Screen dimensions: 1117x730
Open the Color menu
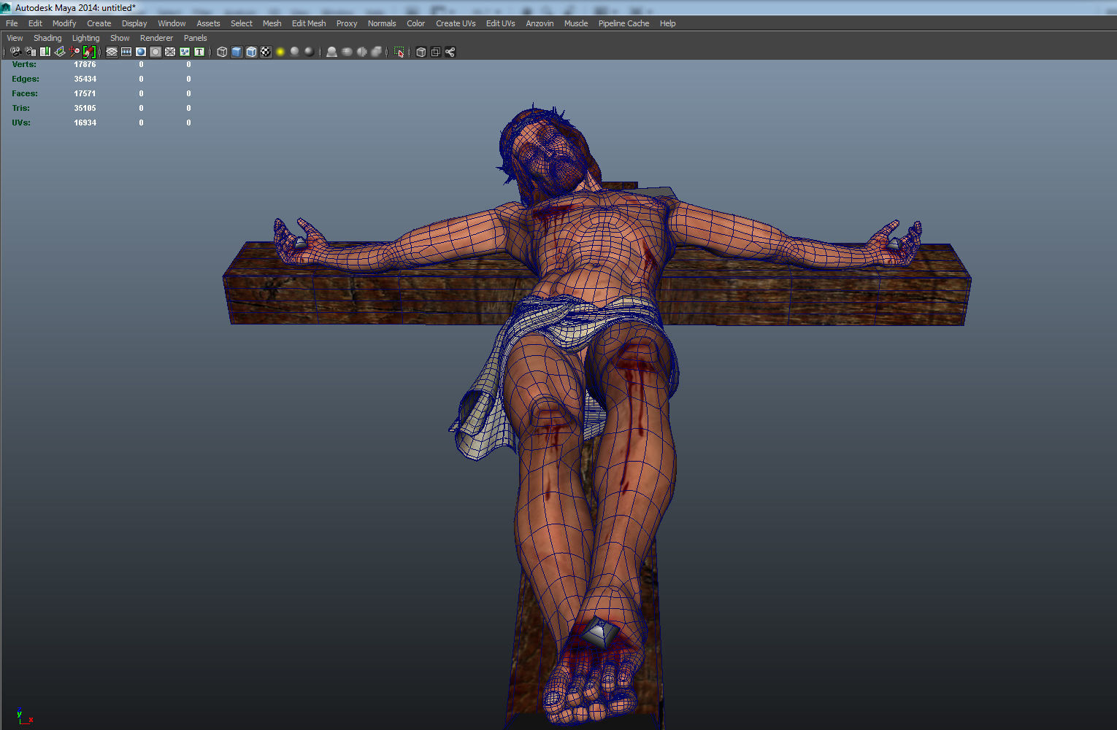coord(416,23)
